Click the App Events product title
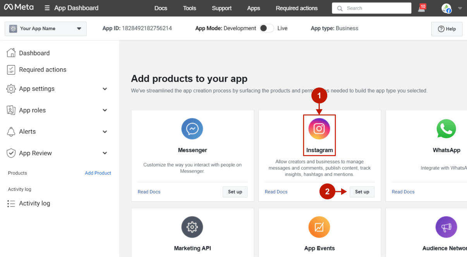This screenshot has height=257, width=467. [x=319, y=248]
